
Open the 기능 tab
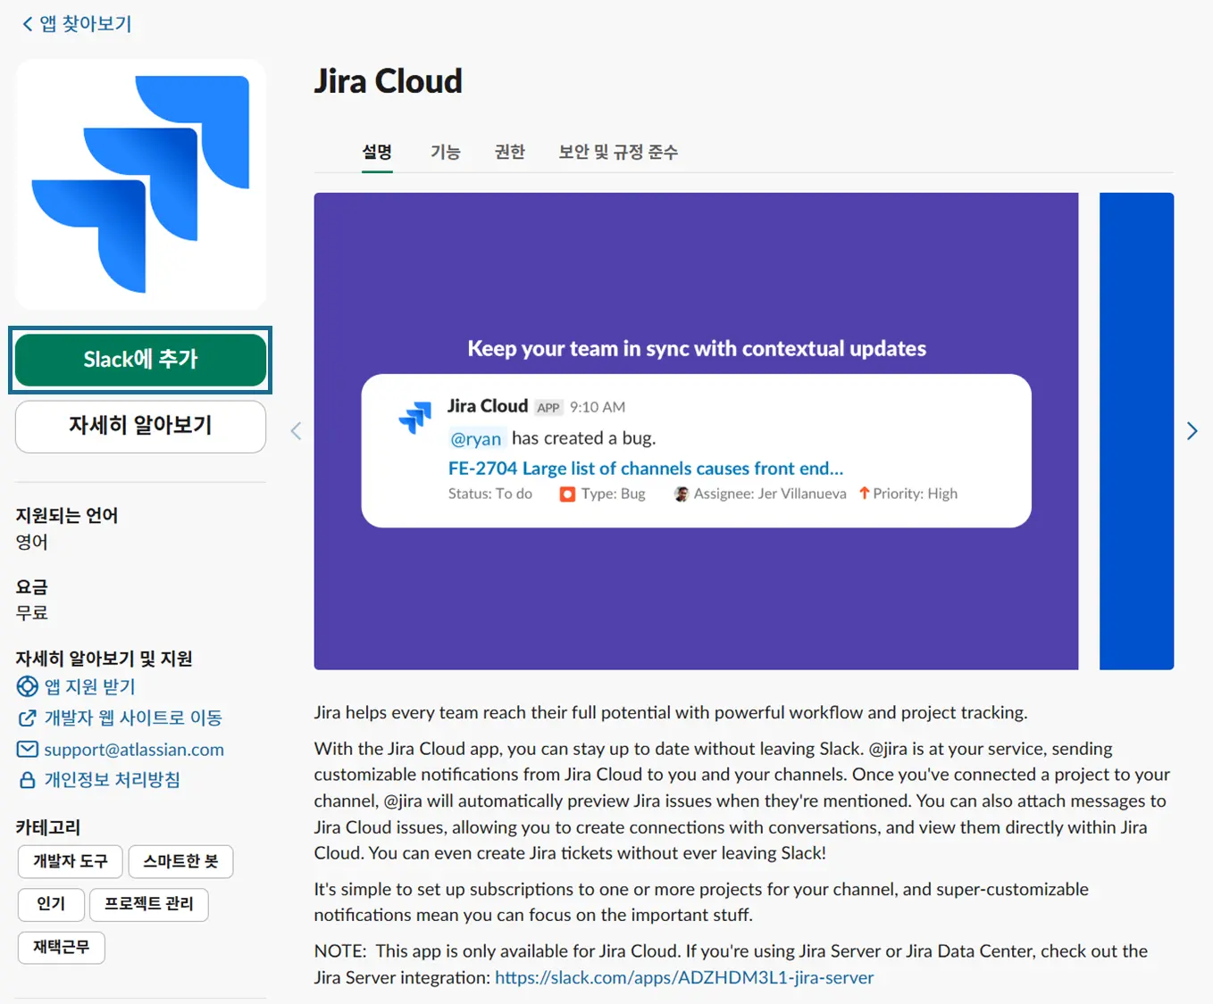[x=446, y=152]
